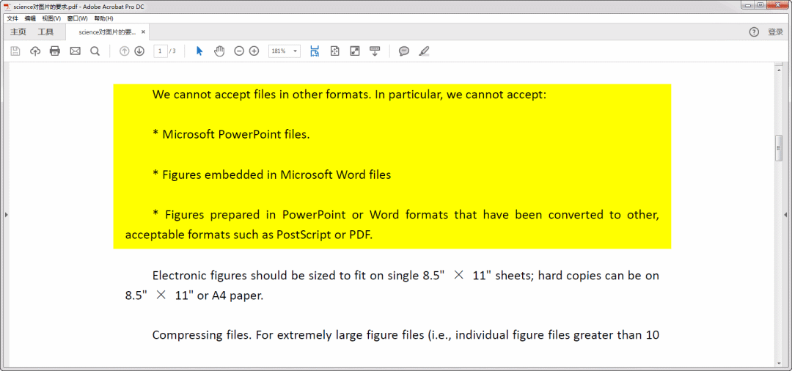Open the 编辑 menu

tap(30, 18)
